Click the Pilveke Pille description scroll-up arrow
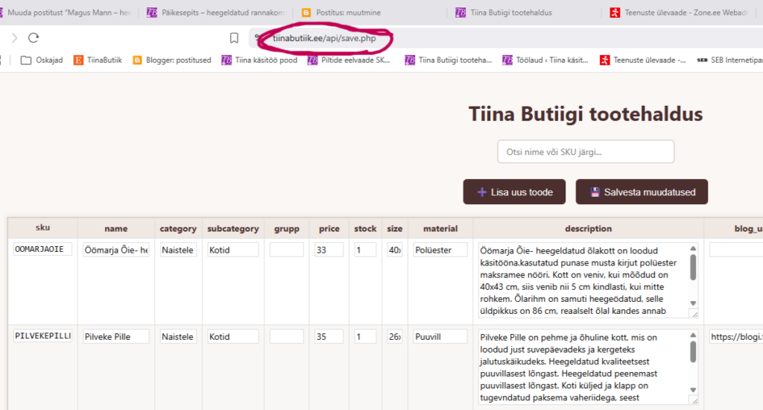 point(693,335)
